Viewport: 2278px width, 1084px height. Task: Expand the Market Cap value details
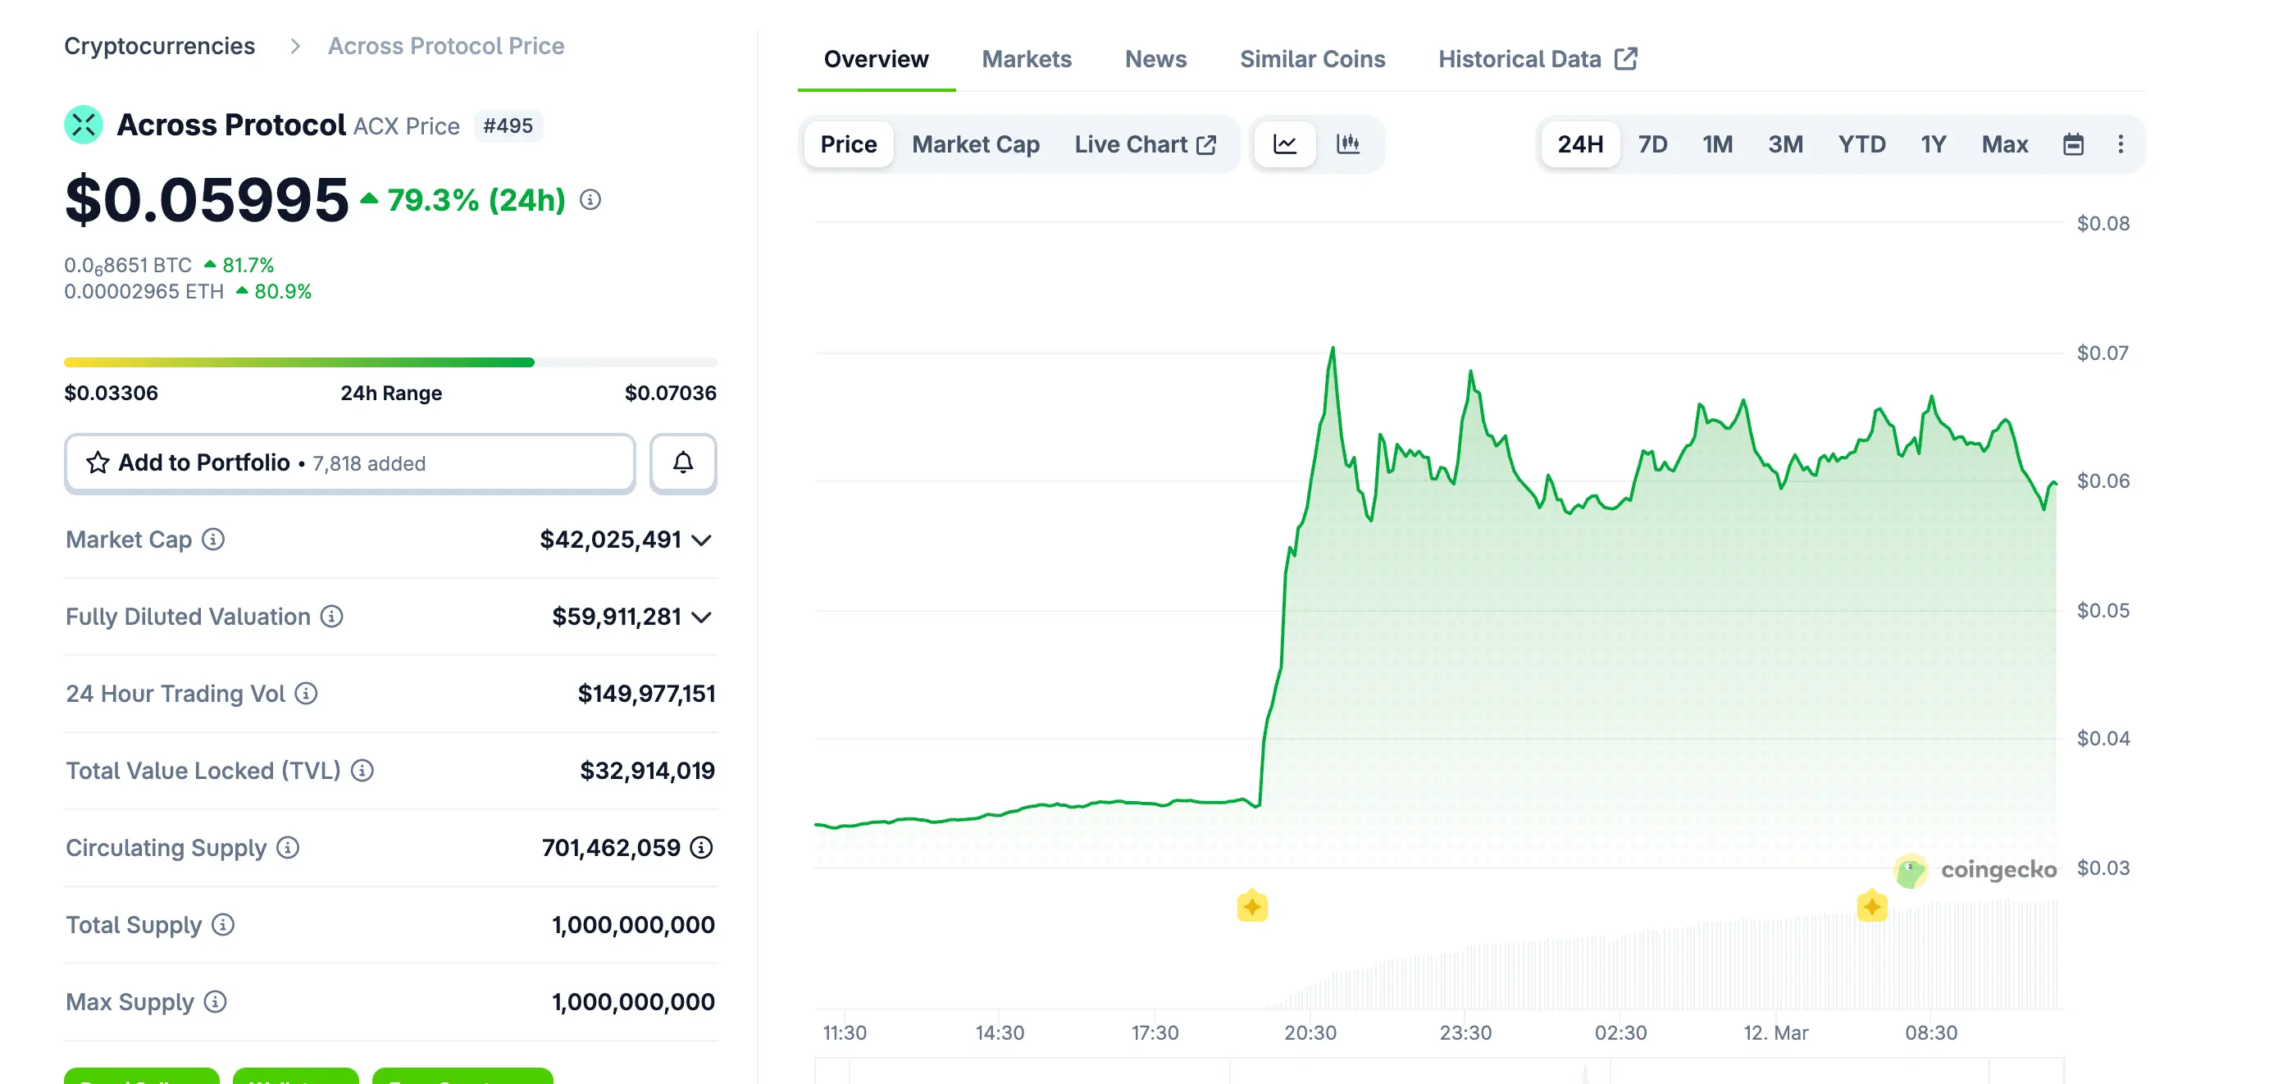tap(700, 540)
